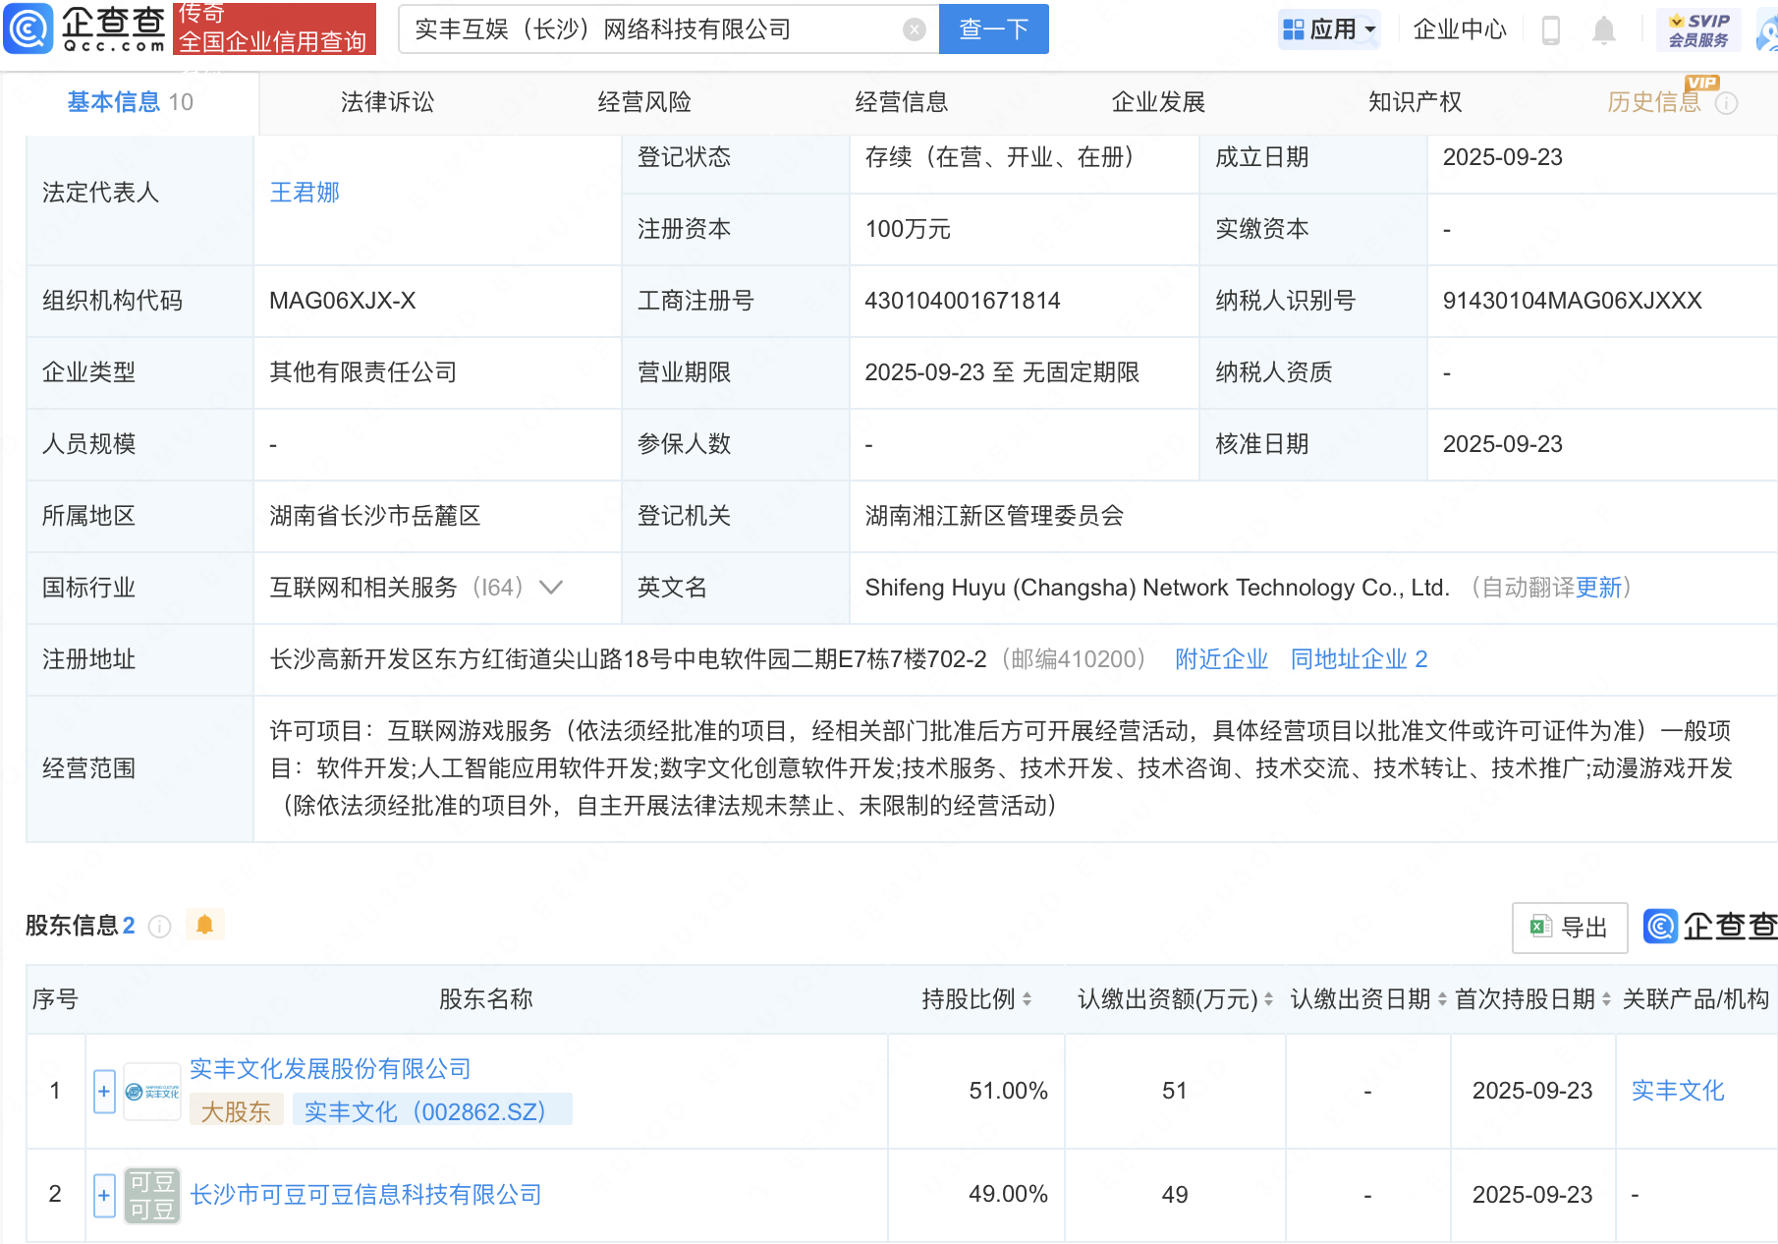Expand 实丰文化发展 shareholder row
1778x1244 pixels.
click(104, 1091)
